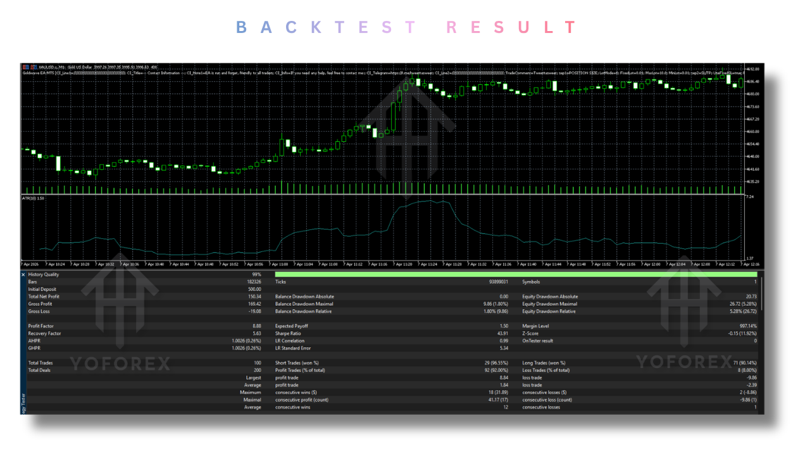Select the Margin Level value 997.14%
This screenshot has width=810, height=456.
tap(749, 326)
